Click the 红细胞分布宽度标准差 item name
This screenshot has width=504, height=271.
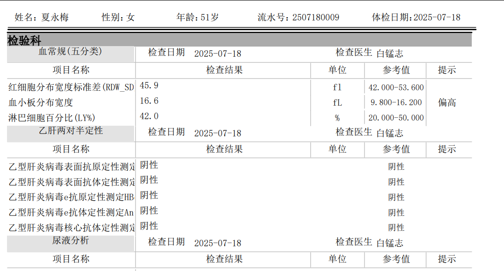(x=71, y=87)
